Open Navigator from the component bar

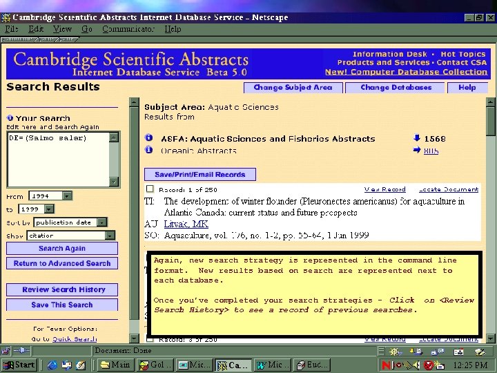[x=394, y=352]
